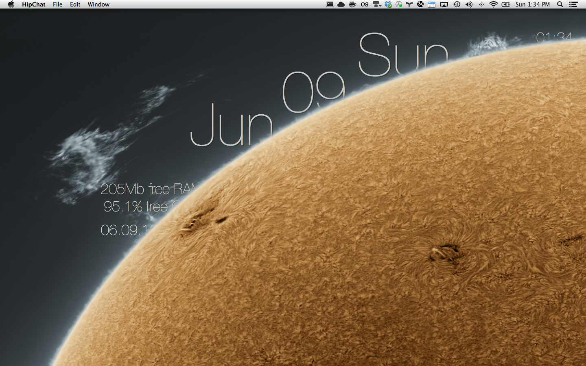
Task: Click the forked arrows menu bar icon
Action: click(409, 4)
